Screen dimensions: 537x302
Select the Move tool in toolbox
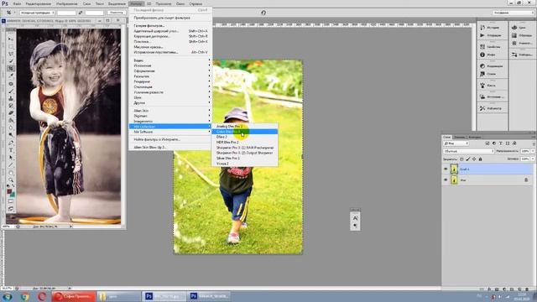(x=11, y=39)
